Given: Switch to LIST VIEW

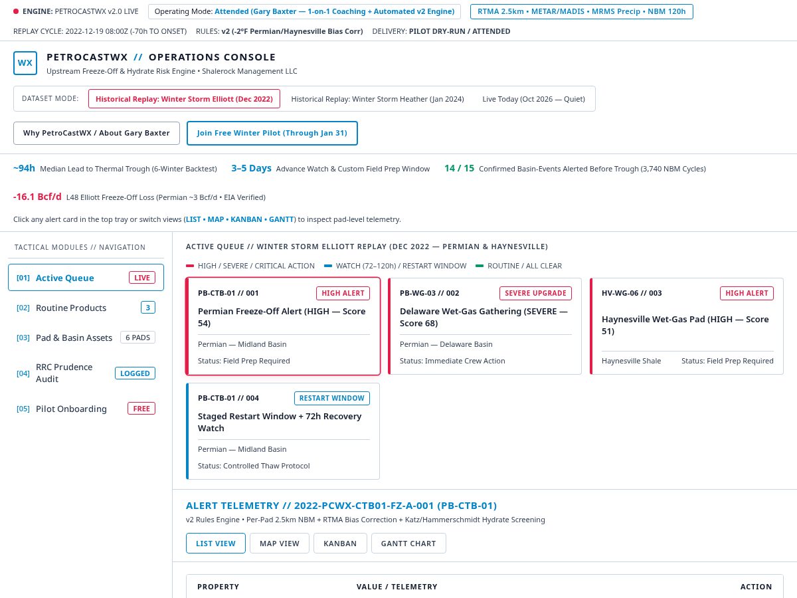Looking at the screenshot, I should pyautogui.click(x=216, y=543).
